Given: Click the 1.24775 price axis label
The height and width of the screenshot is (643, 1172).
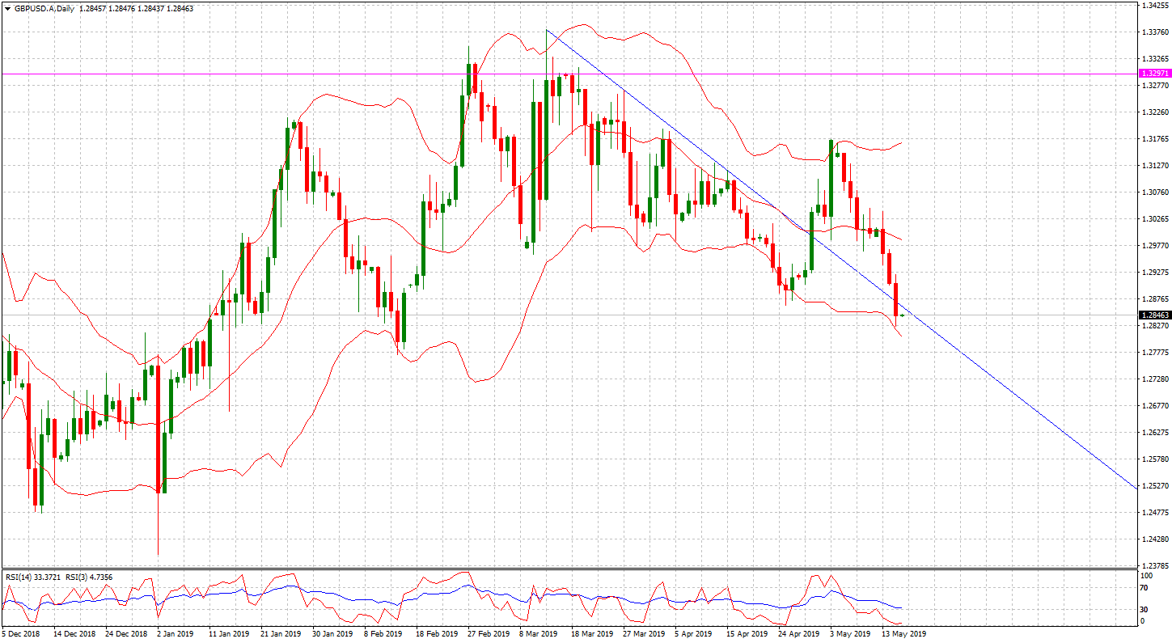Looking at the screenshot, I should (x=1154, y=513).
